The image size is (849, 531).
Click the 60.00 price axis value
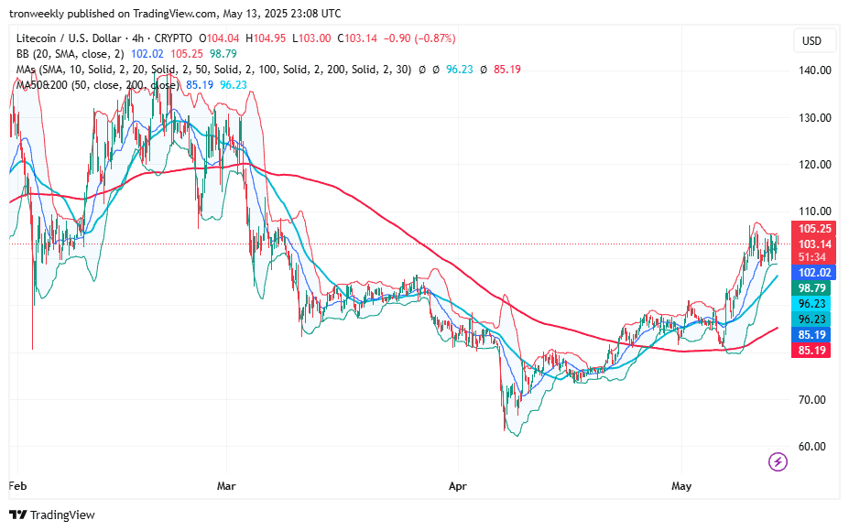point(811,447)
